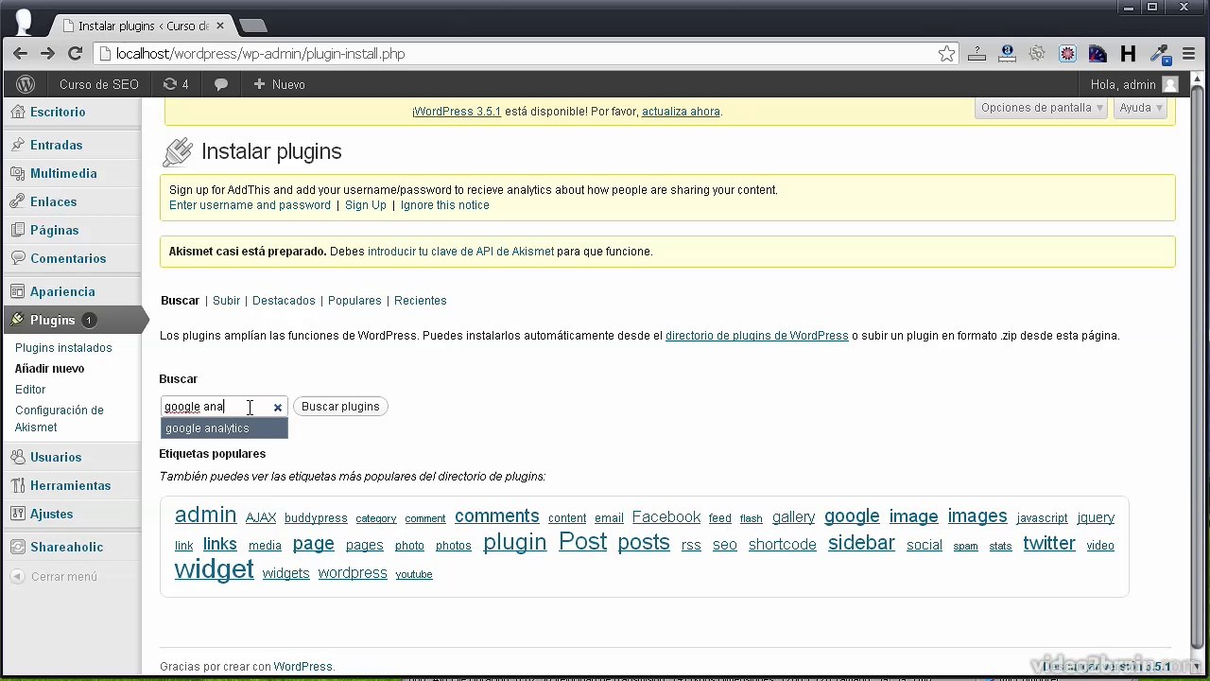Click the Páginas icon in sidebar
Screen dimensions: 1210x681
point(17,230)
